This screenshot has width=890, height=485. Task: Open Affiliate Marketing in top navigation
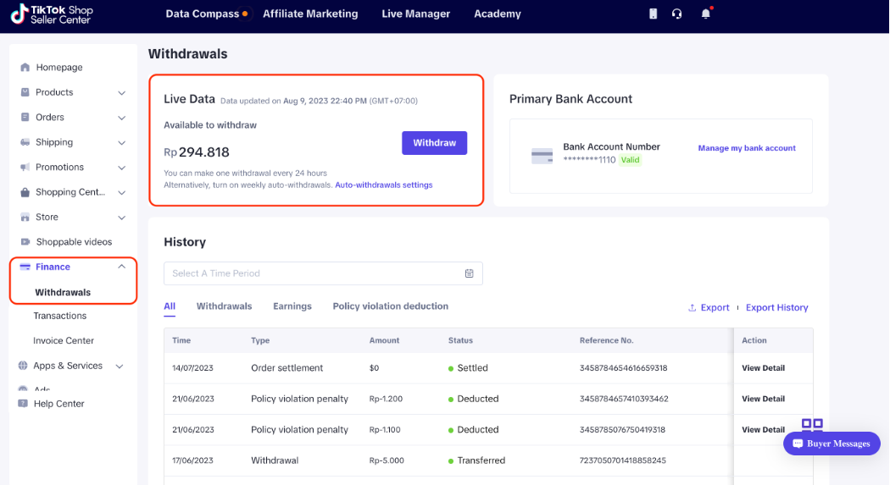[310, 14]
